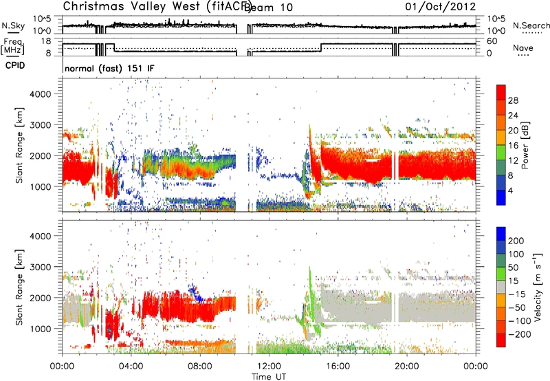Click the 'normal (fast) 151 IF' text
Viewport: 550px width, 381px height.
(109, 68)
